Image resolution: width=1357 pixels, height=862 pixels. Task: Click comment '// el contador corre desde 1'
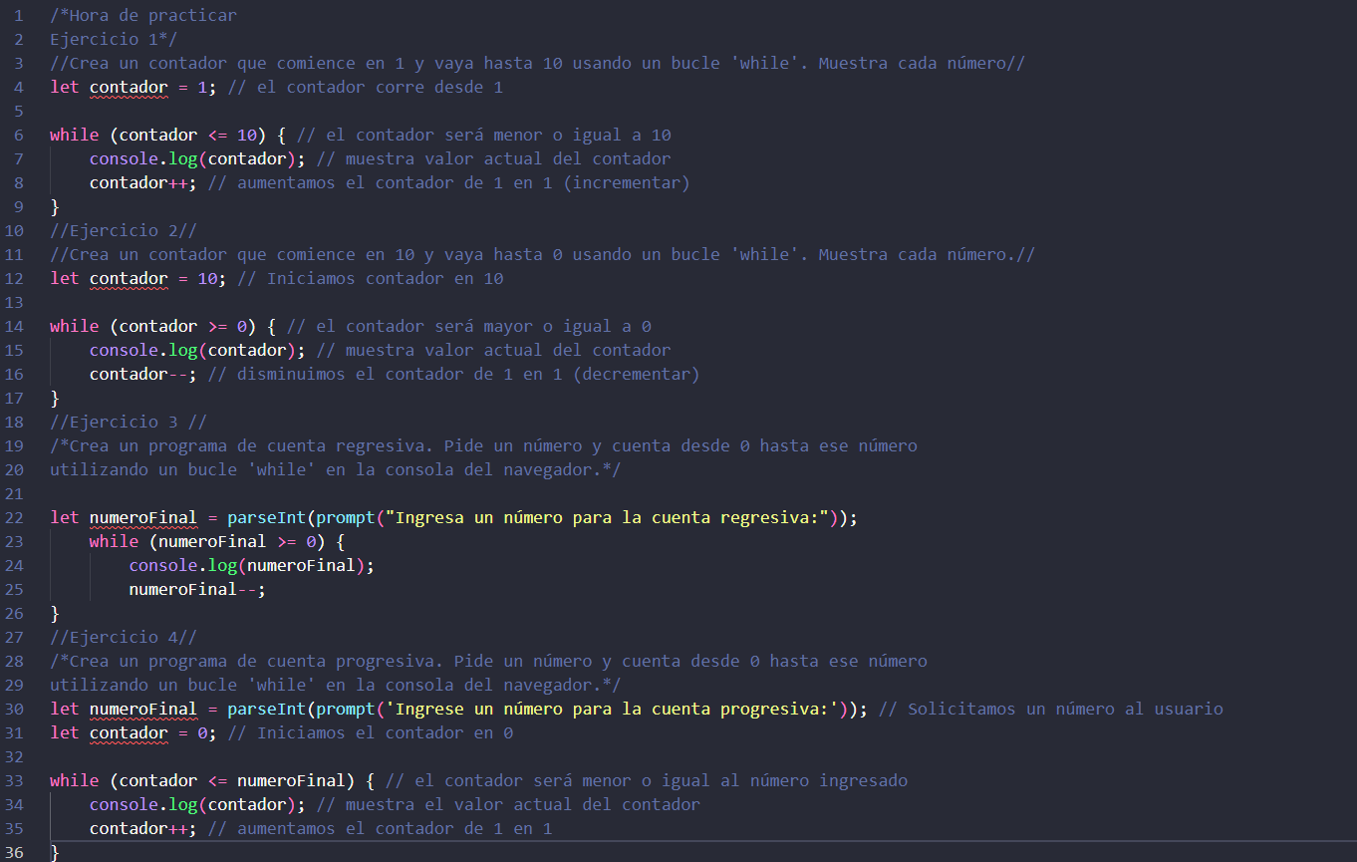[365, 87]
